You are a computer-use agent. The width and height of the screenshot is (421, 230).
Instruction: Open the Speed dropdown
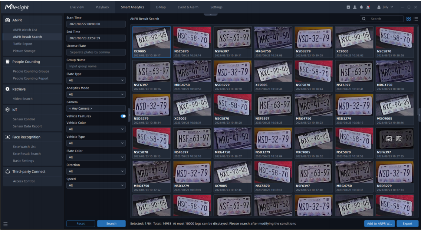96,185
